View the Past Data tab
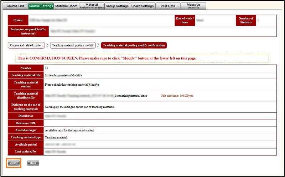Viewport: 285px width, 177px height. [168, 6]
